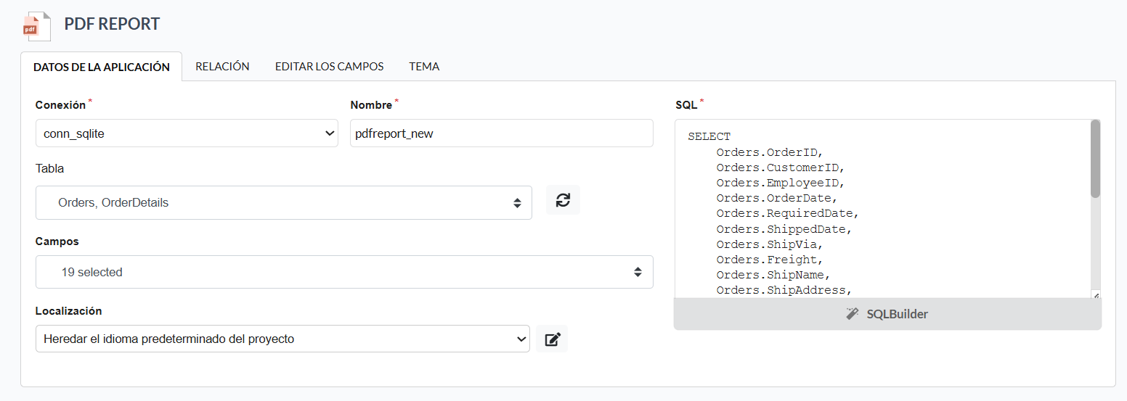Expand the Tabla Orders, OrderDetails selector
The width and height of the screenshot is (1127, 401).
tap(284, 203)
